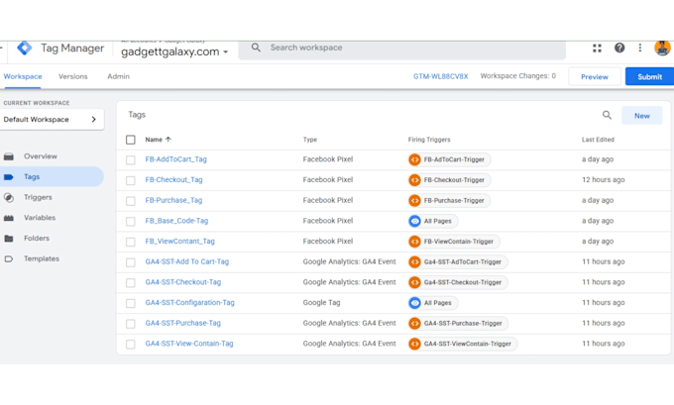This screenshot has width=674, height=405.
Task: Click the user account avatar
Action: tap(662, 48)
